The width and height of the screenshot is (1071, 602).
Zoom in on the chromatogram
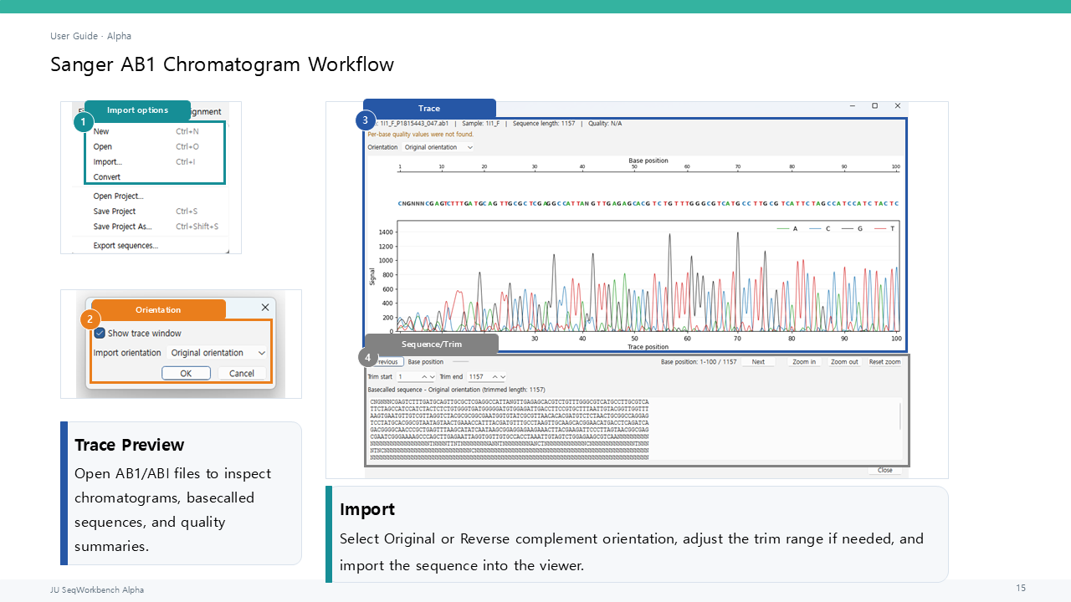point(804,362)
